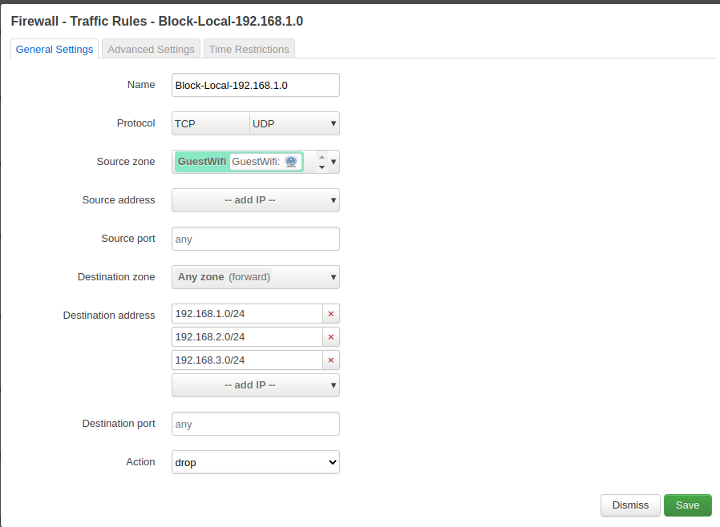Screen dimensions: 720x527
Task: Remove the 192.168.2.0/24 destination address
Action: point(331,337)
